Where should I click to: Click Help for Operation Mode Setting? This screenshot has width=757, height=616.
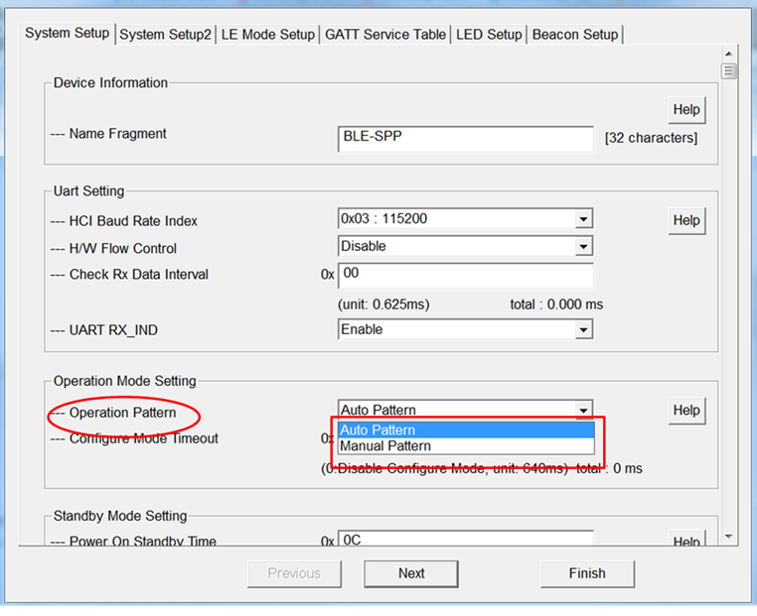pyautogui.click(x=685, y=411)
